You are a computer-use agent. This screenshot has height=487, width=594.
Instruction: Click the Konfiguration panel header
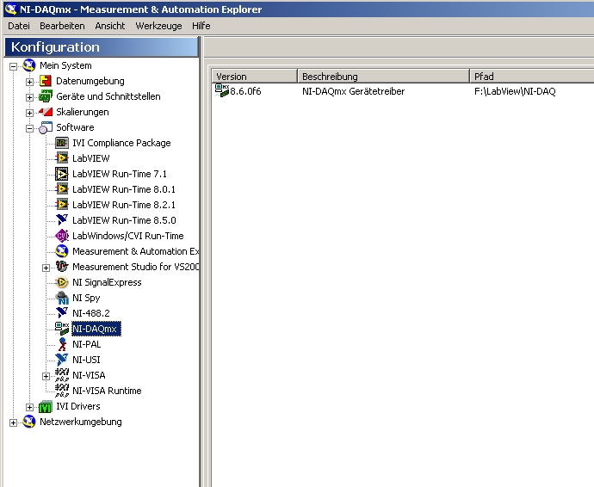pos(102,47)
